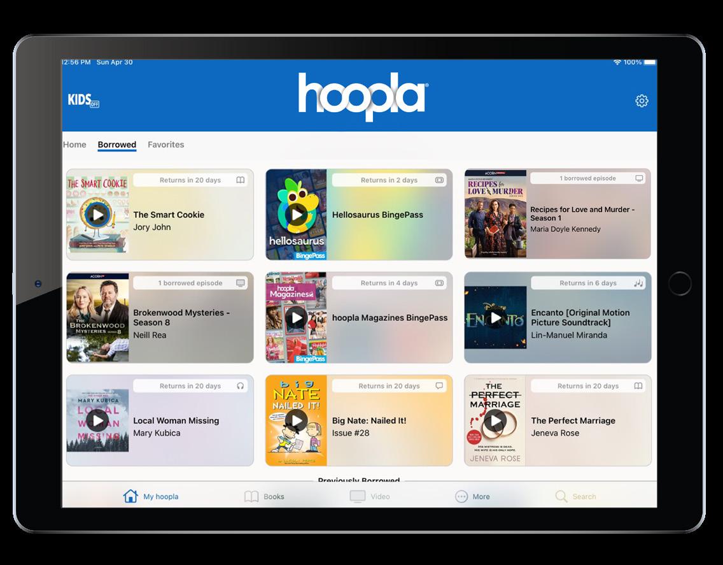Click the 12:56 PM clock

click(76, 62)
